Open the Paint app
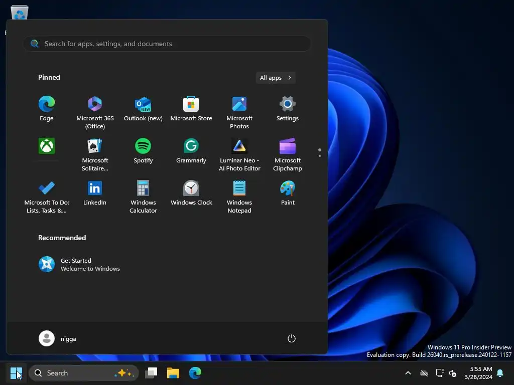 tap(287, 194)
